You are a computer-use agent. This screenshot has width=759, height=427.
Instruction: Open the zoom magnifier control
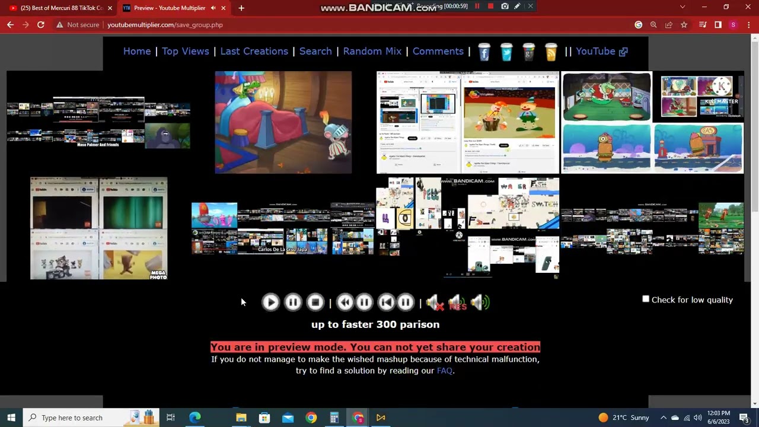point(653,25)
